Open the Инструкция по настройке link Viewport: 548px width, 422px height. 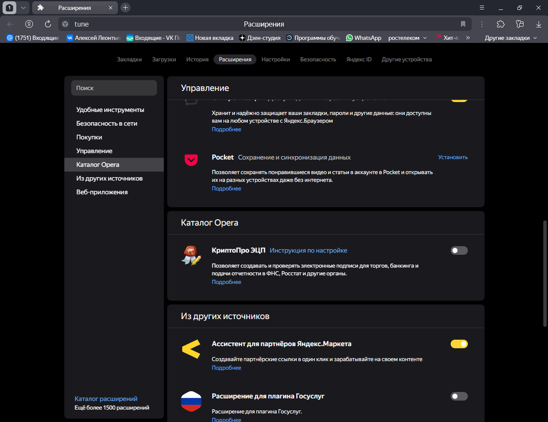(x=308, y=250)
